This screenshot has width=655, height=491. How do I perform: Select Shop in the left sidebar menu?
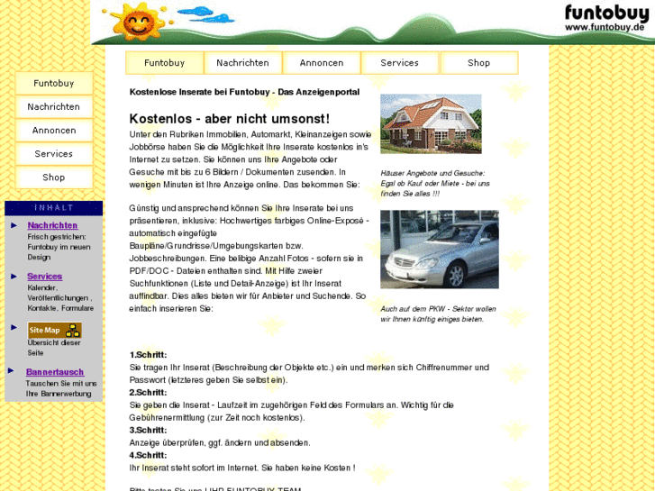point(54,177)
